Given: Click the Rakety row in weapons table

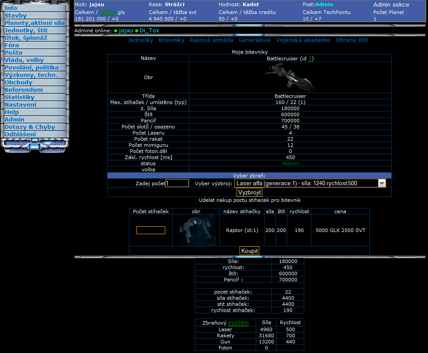Looking at the screenshot, I should 249,336.
